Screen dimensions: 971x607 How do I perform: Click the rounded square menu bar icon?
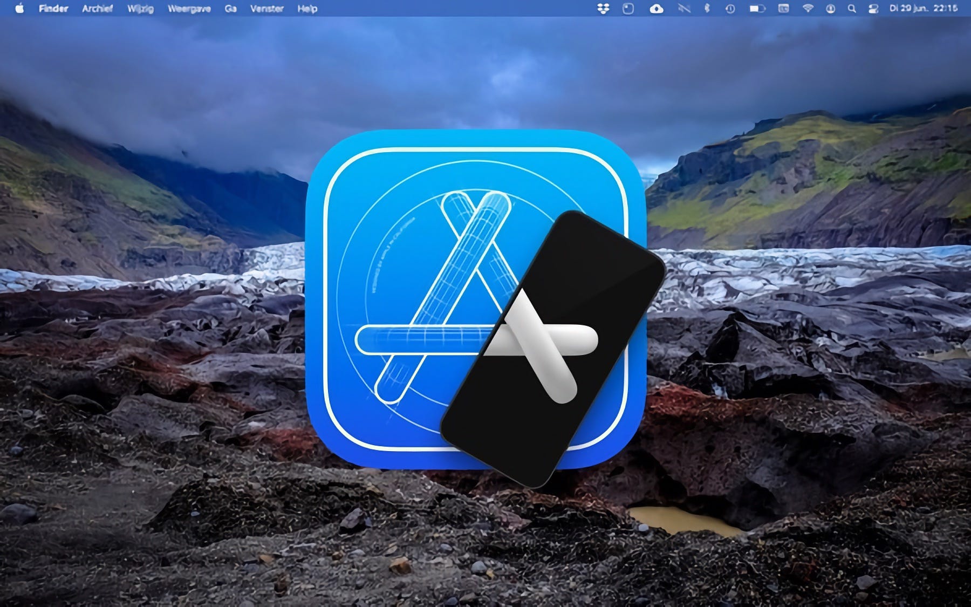[x=628, y=9]
